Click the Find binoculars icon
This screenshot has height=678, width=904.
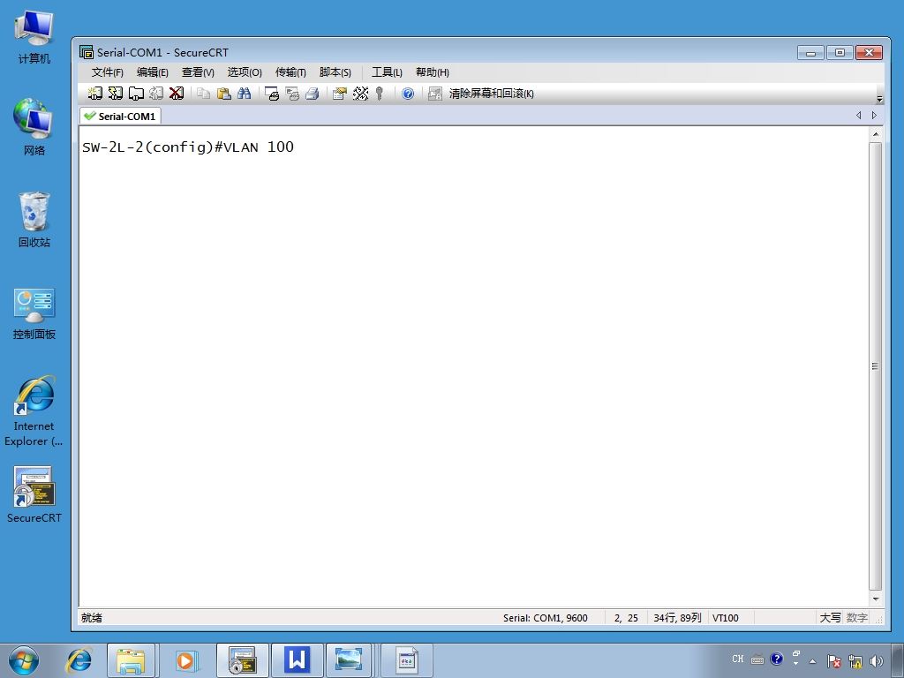coord(244,94)
